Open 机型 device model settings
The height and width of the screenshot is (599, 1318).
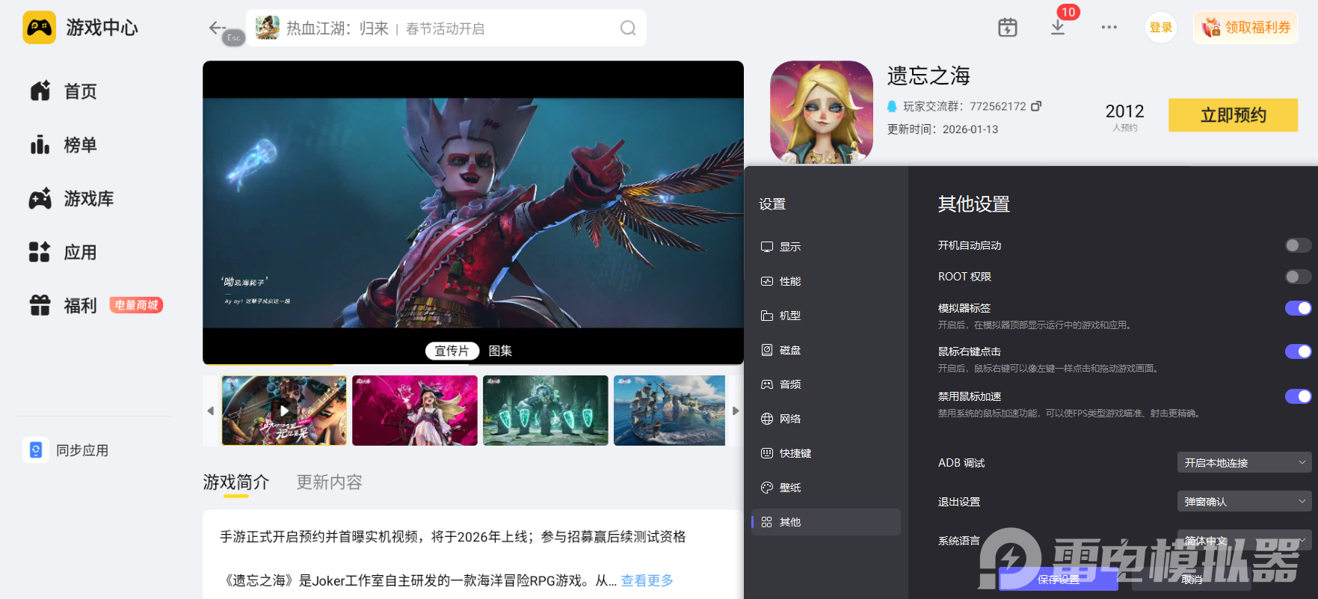(x=826, y=316)
